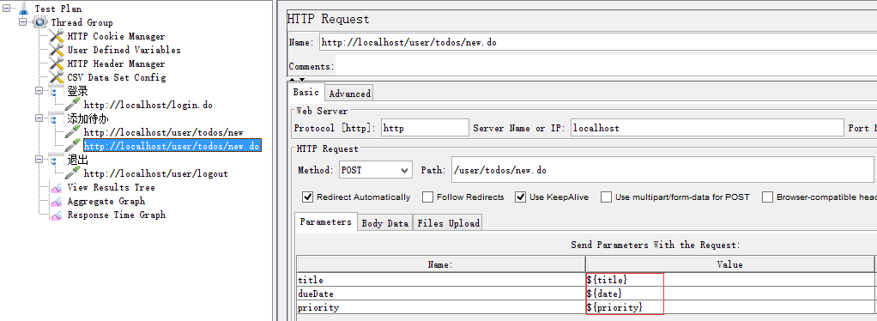This screenshot has width=877, height=321.
Task: Enable Follow Redirects checkbox
Action: tap(427, 197)
